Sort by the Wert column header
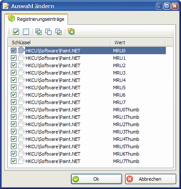The width and height of the screenshot is (181, 189). [138, 42]
